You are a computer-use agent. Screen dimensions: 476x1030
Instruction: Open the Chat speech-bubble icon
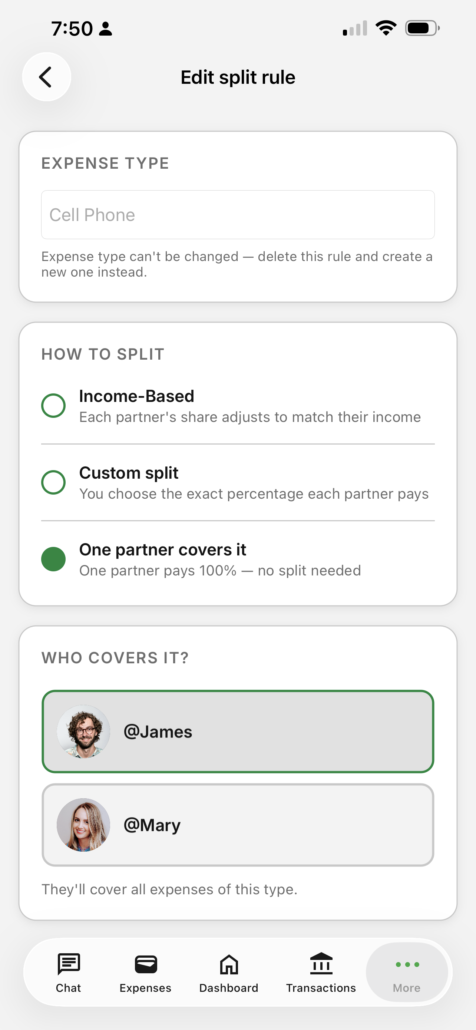(68, 964)
